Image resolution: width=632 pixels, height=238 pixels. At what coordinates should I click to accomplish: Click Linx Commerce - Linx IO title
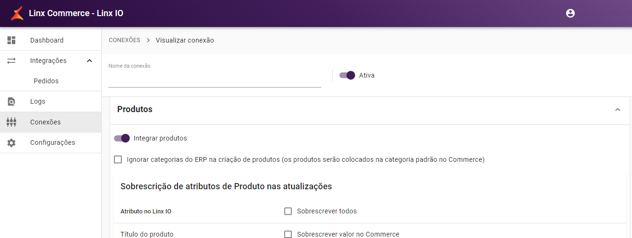click(x=76, y=13)
